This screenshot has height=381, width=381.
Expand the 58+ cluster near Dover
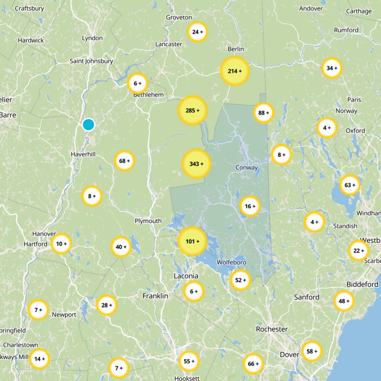pyautogui.click(x=312, y=351)
